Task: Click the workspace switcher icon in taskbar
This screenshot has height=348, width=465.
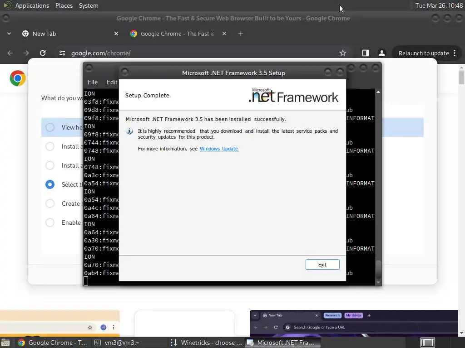Action: coord(428,343)
